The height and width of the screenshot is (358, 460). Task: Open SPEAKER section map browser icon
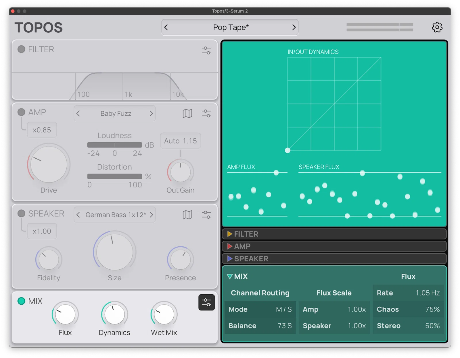[187, 215]
